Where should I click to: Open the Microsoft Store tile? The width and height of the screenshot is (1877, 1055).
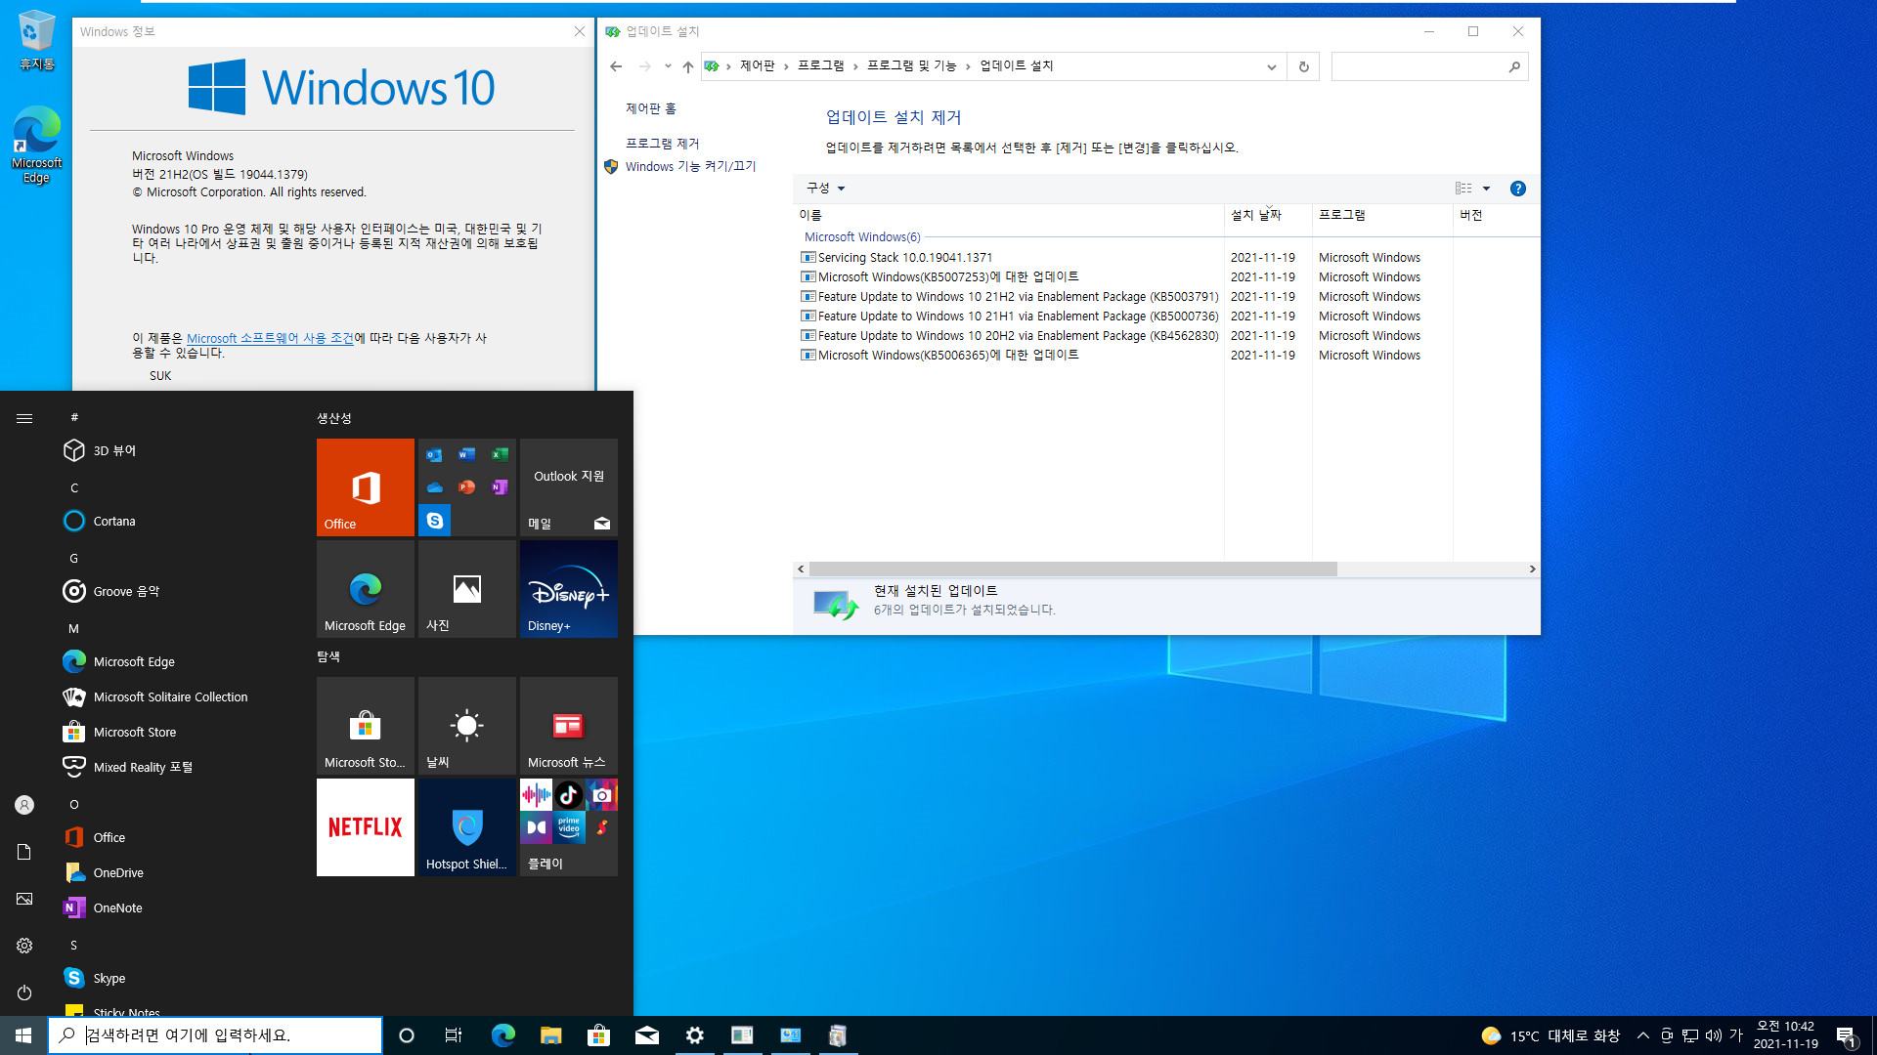tap(365, 725)
